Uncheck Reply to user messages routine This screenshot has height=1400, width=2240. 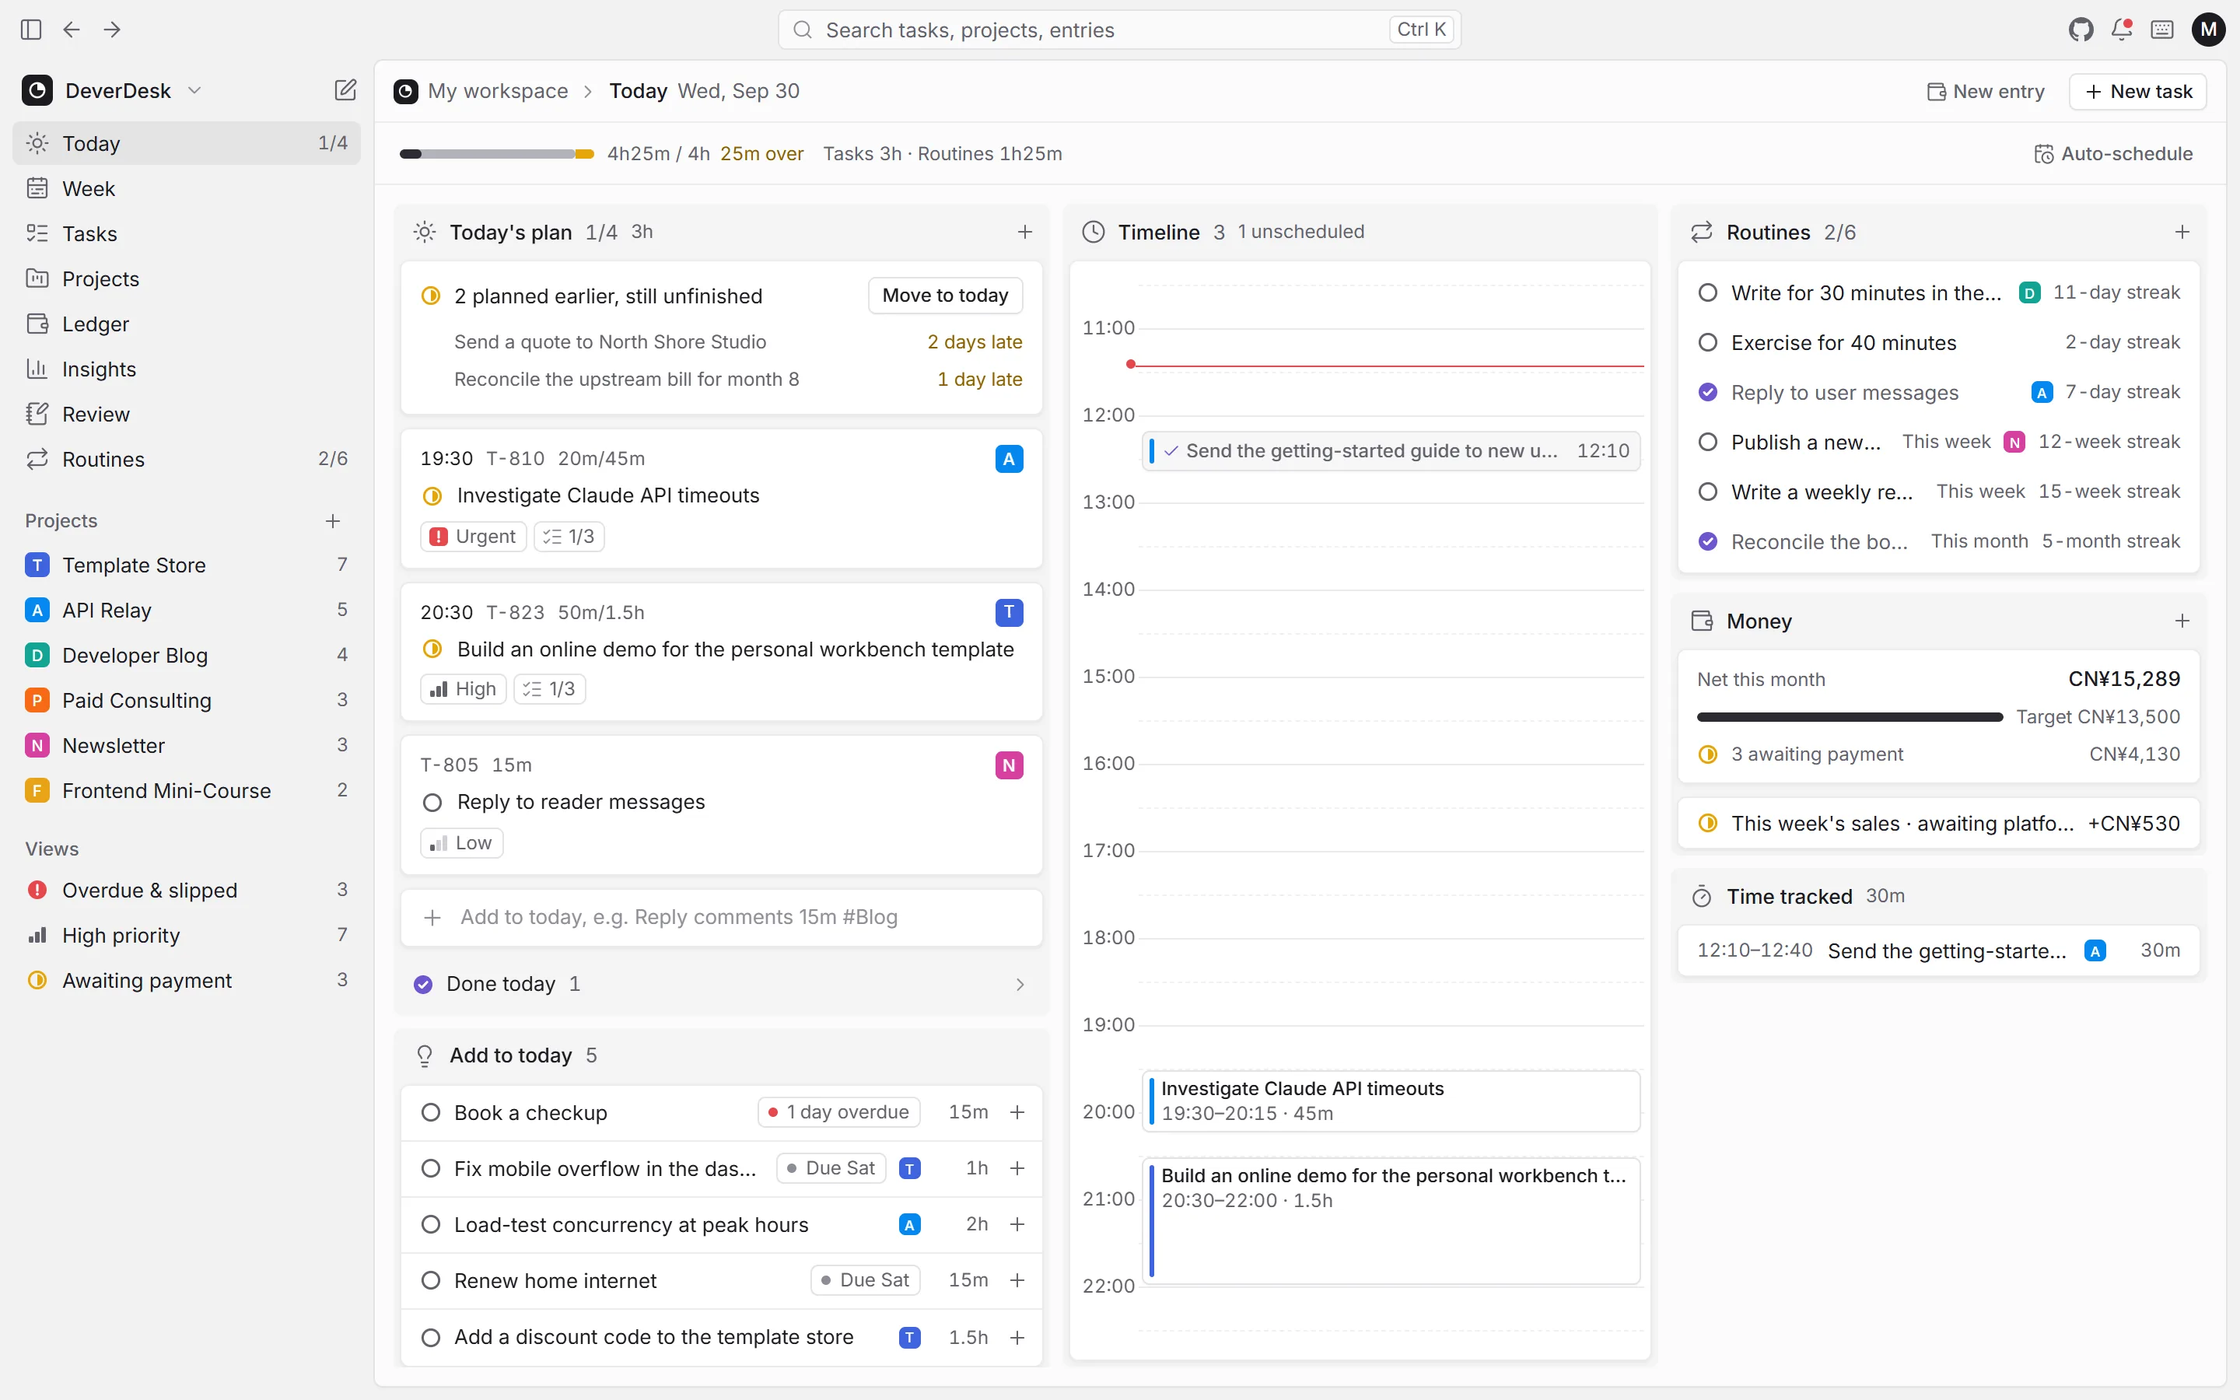coord(1708,393)
